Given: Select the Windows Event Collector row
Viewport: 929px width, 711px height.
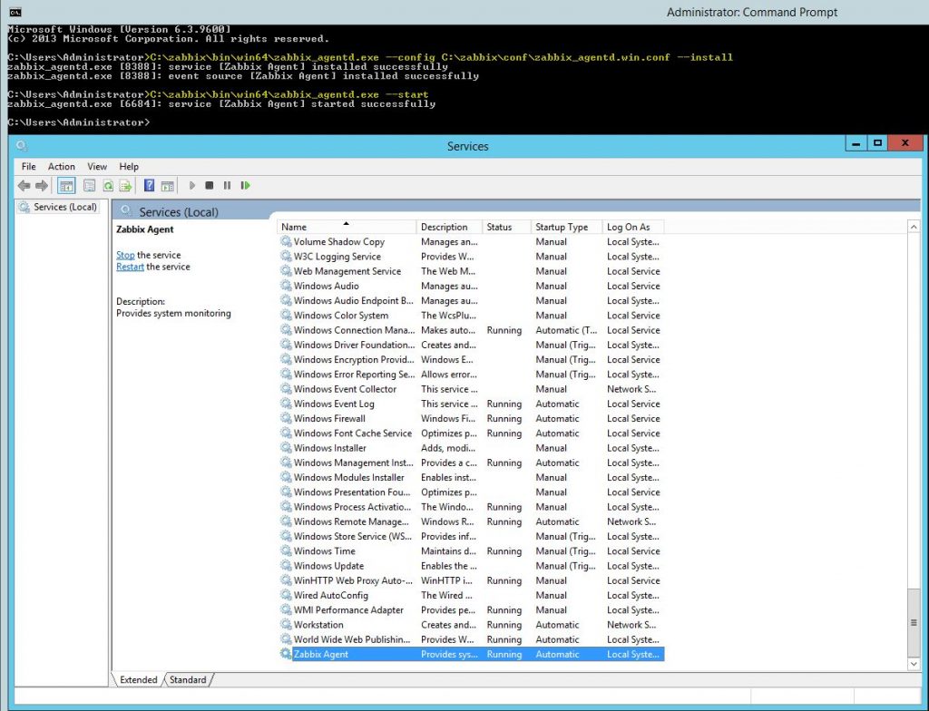Looking at the screenshot, I should point(471,389).
